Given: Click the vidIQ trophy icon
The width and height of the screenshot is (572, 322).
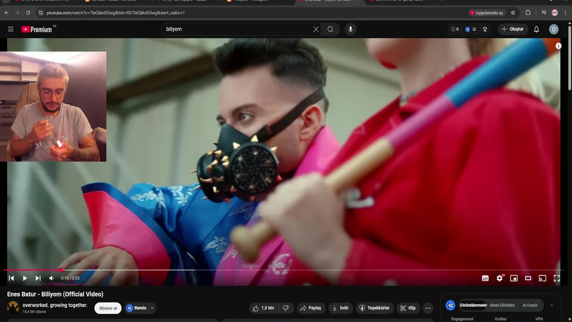Looking at the screenshot, I should tap(485, 29).
